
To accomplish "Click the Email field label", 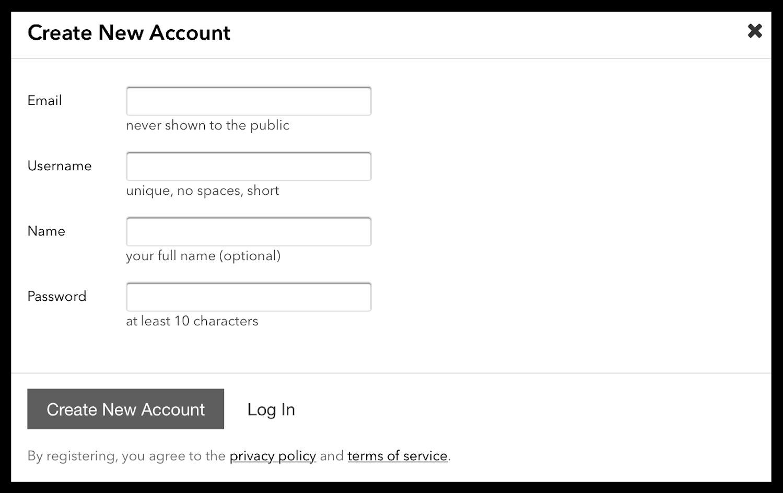I will tap(44, 101).
